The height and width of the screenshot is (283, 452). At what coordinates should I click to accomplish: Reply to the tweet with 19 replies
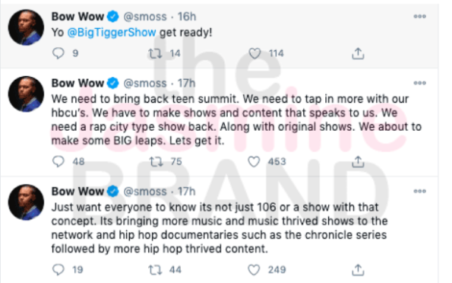[58, 269]
